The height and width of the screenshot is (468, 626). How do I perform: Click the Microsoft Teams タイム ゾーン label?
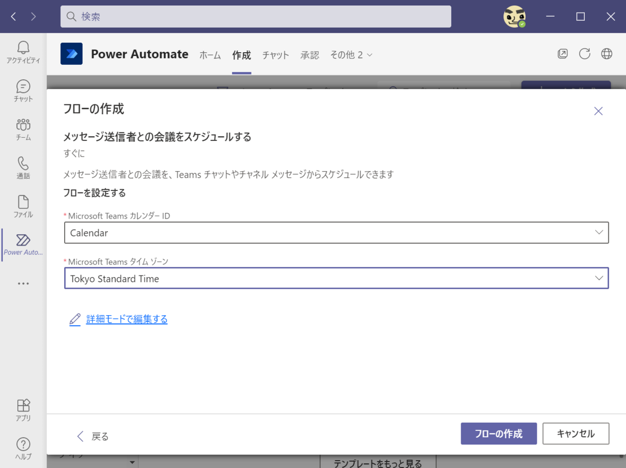coord(118,262)
